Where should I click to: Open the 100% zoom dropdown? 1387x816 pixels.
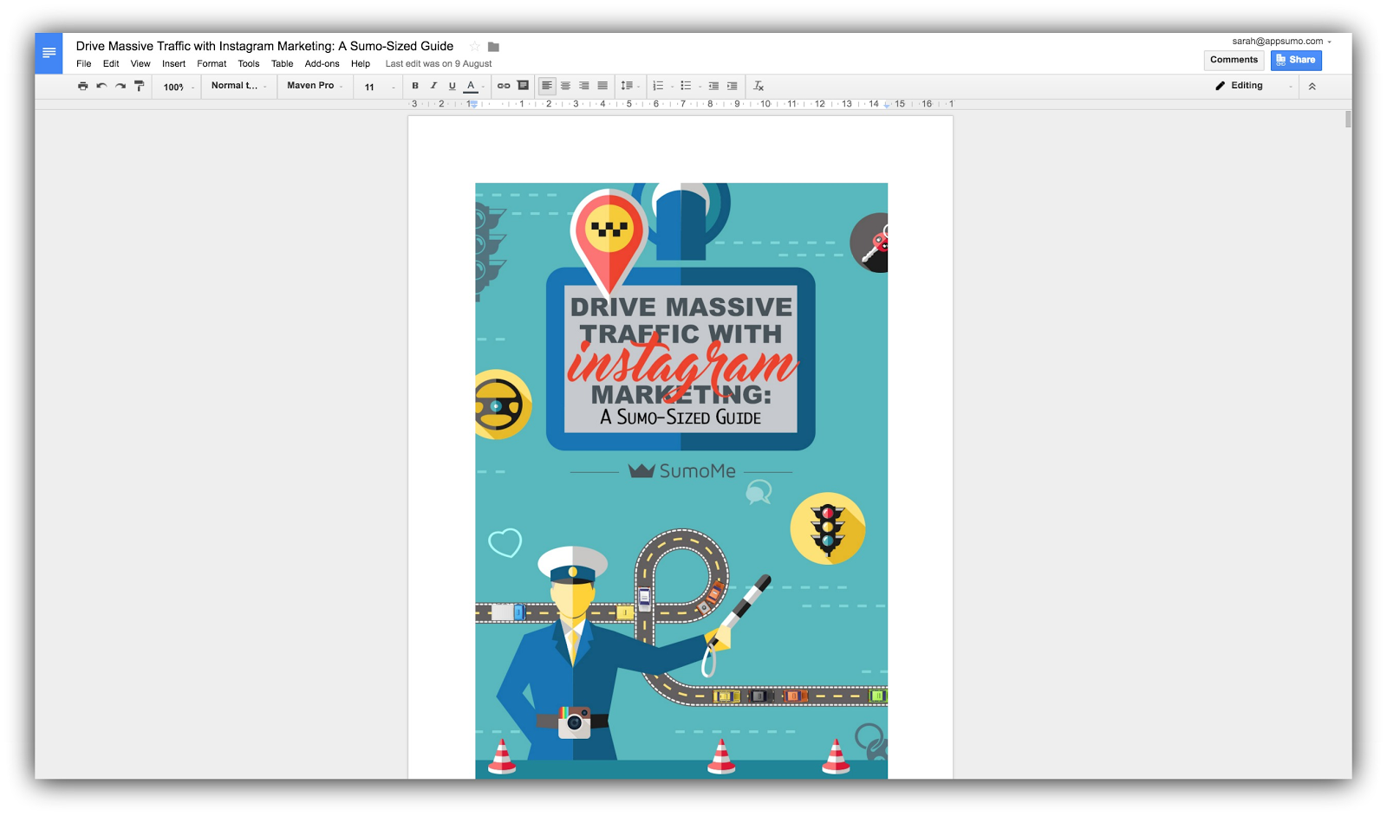(179, 87)
